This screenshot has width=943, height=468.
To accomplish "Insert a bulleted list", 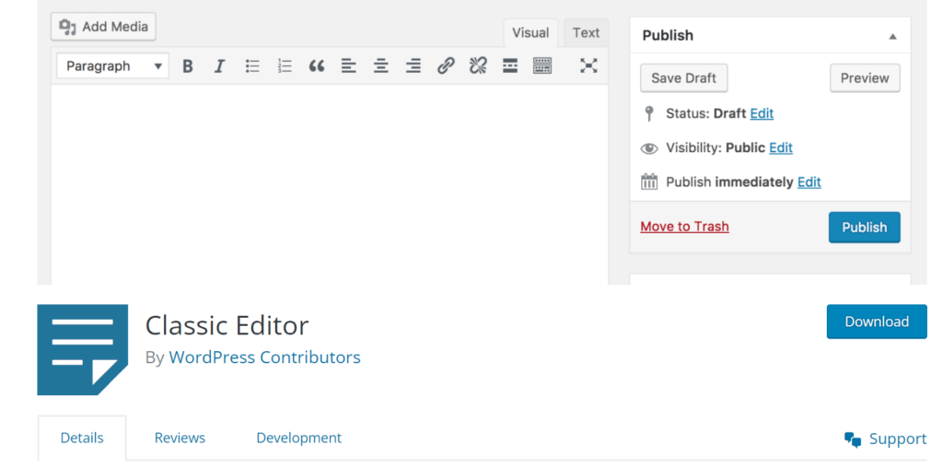I will coord(252,66).
